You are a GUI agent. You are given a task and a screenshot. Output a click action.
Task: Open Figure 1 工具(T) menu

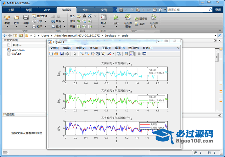coord(106,48)
